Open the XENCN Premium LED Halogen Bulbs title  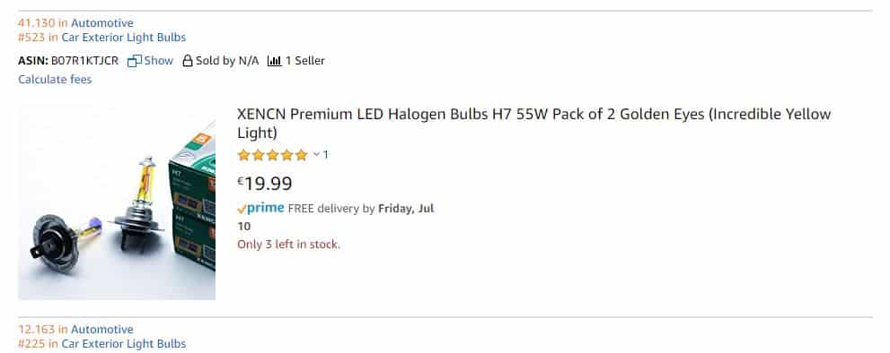click(533, 124)
